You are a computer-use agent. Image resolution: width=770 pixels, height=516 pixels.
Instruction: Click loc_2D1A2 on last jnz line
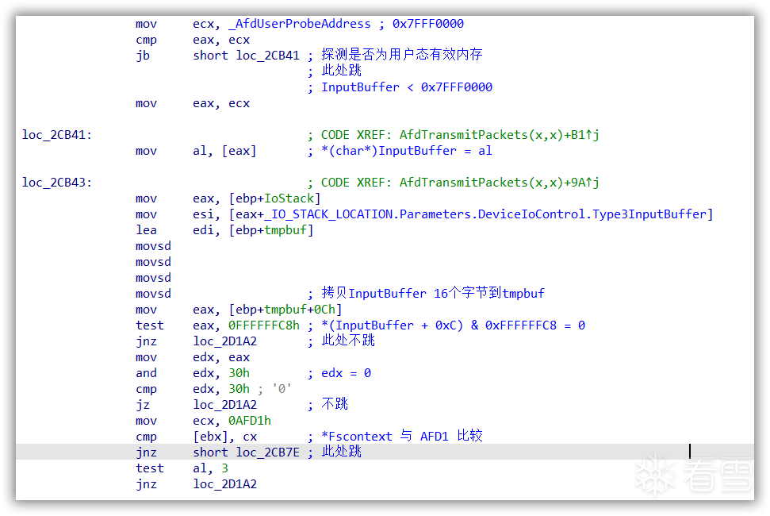point(225,484)
